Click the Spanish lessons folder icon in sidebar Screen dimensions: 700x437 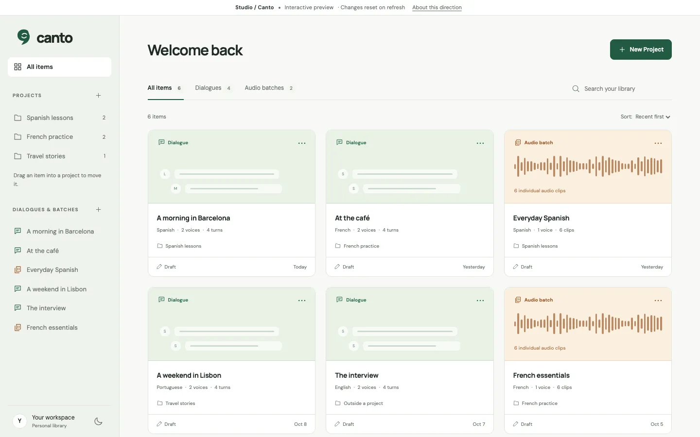coord(18,118)
